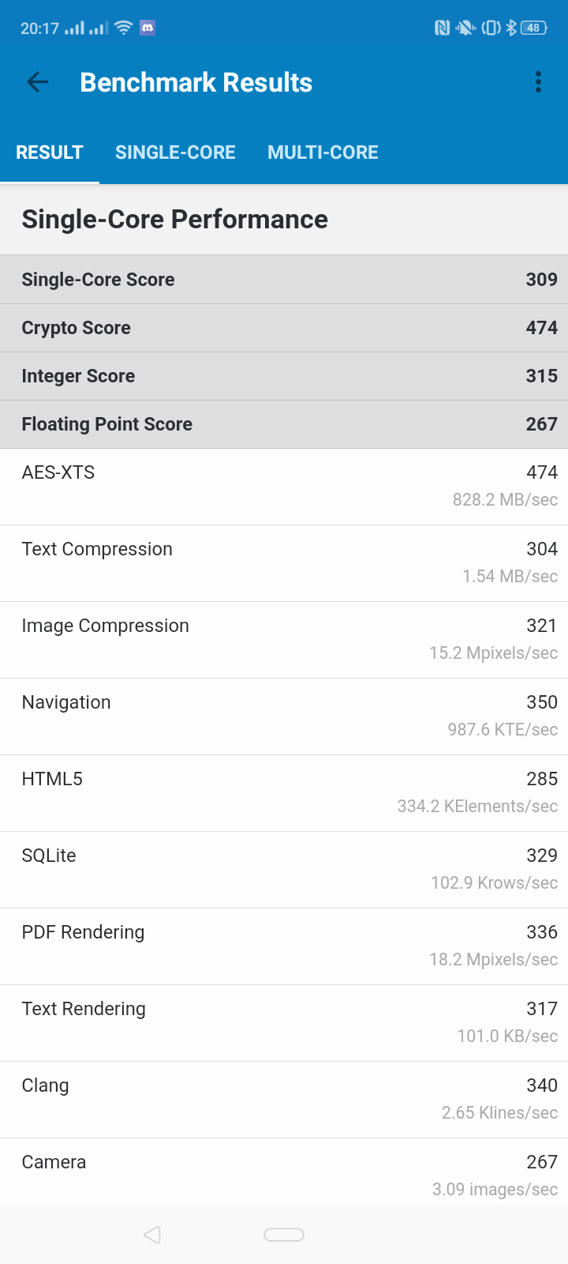Tap the muted bell status icon
The height and width of the screenshot is (1264, 568).
(465, 28)
